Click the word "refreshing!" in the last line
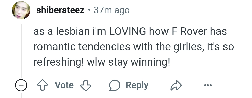The width and height of the screenshot is (252, 98). pyautogui.click(x=59, y=62)
